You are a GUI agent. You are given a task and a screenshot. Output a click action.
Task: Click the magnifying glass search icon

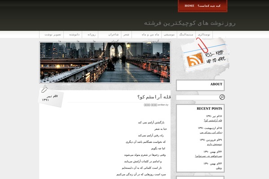(222, 97)
